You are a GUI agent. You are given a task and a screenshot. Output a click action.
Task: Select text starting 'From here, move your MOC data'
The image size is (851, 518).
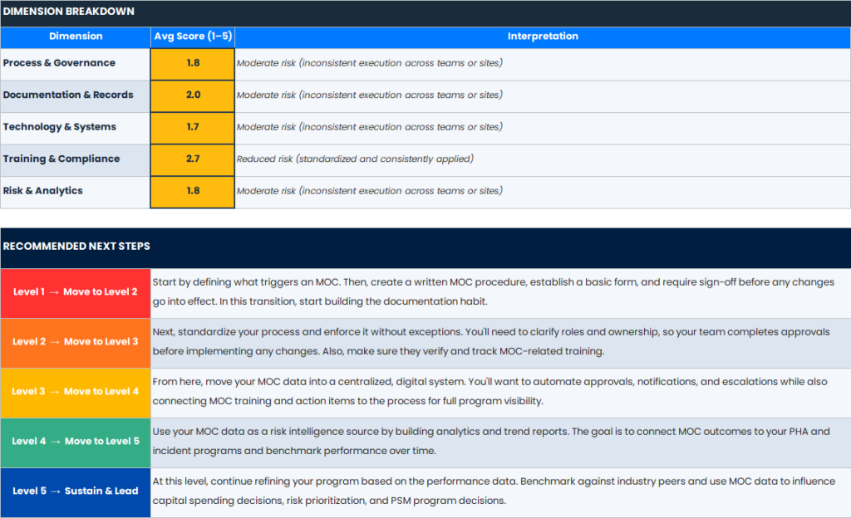490,391
